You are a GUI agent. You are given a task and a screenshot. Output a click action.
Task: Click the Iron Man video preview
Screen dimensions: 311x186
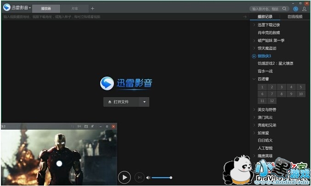(59, 158)
